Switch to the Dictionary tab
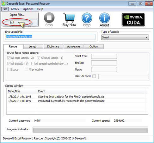Screen dimensions: 154x143 53,46
